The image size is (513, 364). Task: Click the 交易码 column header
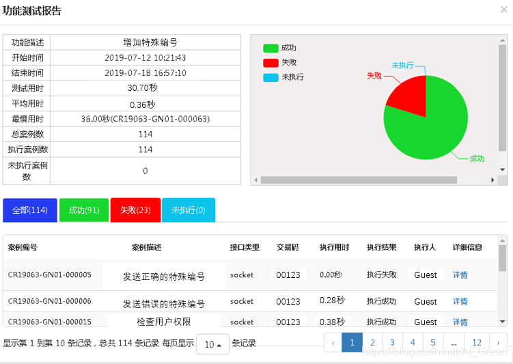tap(288, 247)
